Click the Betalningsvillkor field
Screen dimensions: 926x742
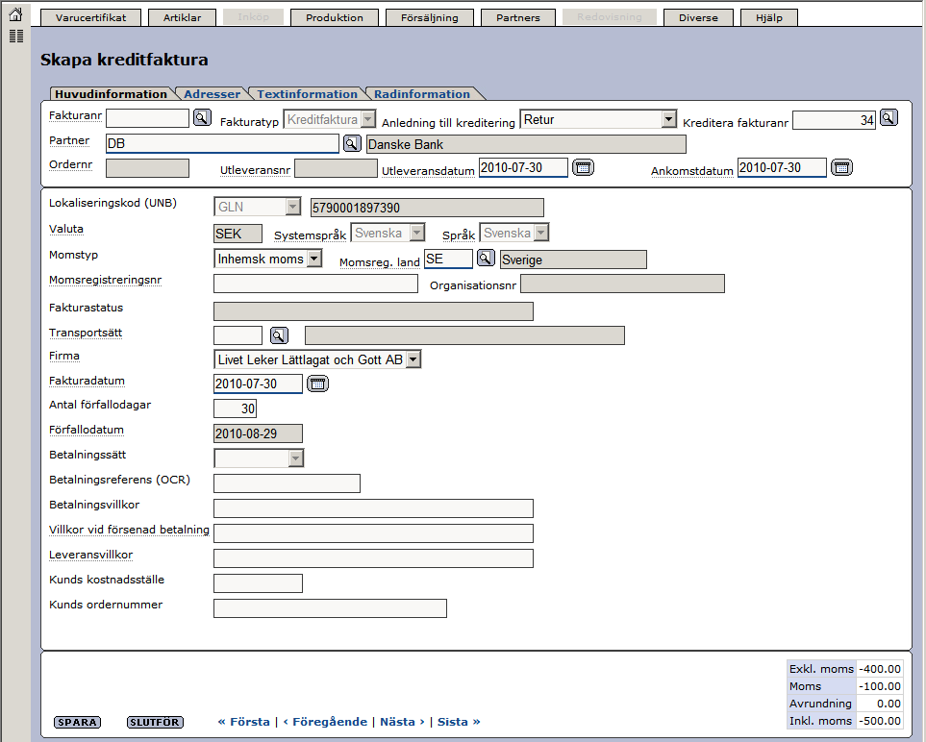coord(373,508)
